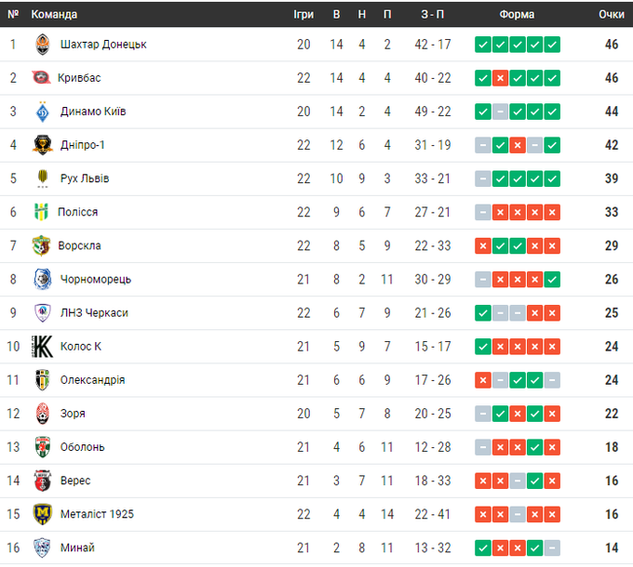Click the Metalist 1925 club badge
This screenshot has width=633, height=567.
coord(41,514)
